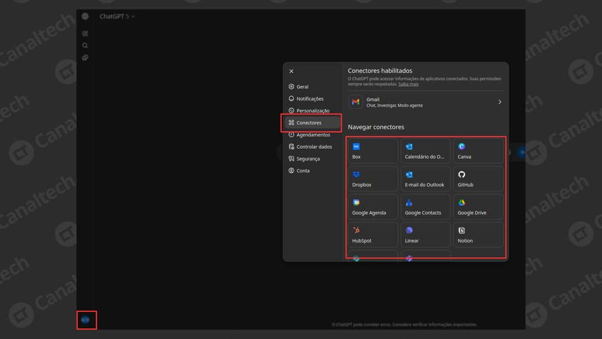Screen dimensions: 602x339
Task: Expand Gmail connector with chevron arrow
Action: 500,102
